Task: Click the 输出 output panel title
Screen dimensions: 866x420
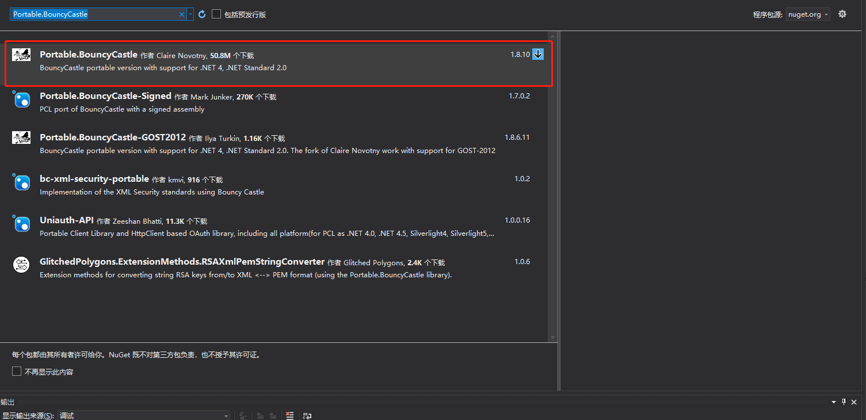Action: click(7, 402)
